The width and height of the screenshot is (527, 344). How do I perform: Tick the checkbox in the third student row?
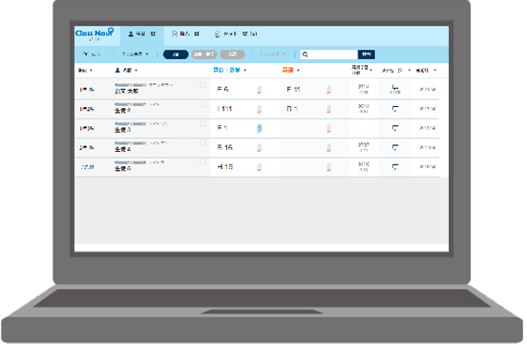pos(202,123)
